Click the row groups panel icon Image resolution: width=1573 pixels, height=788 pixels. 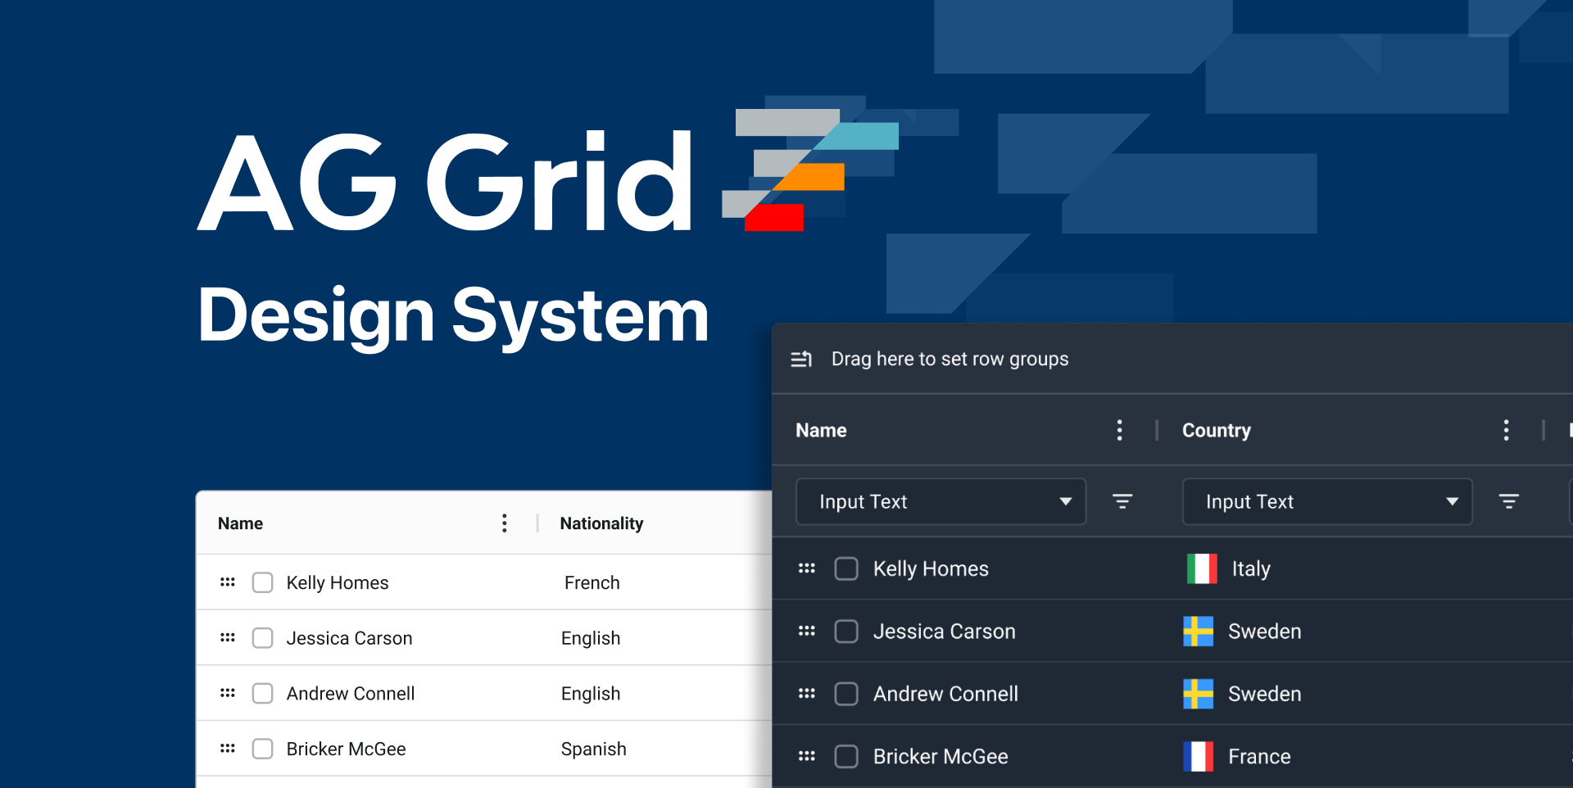click(800, 359)
